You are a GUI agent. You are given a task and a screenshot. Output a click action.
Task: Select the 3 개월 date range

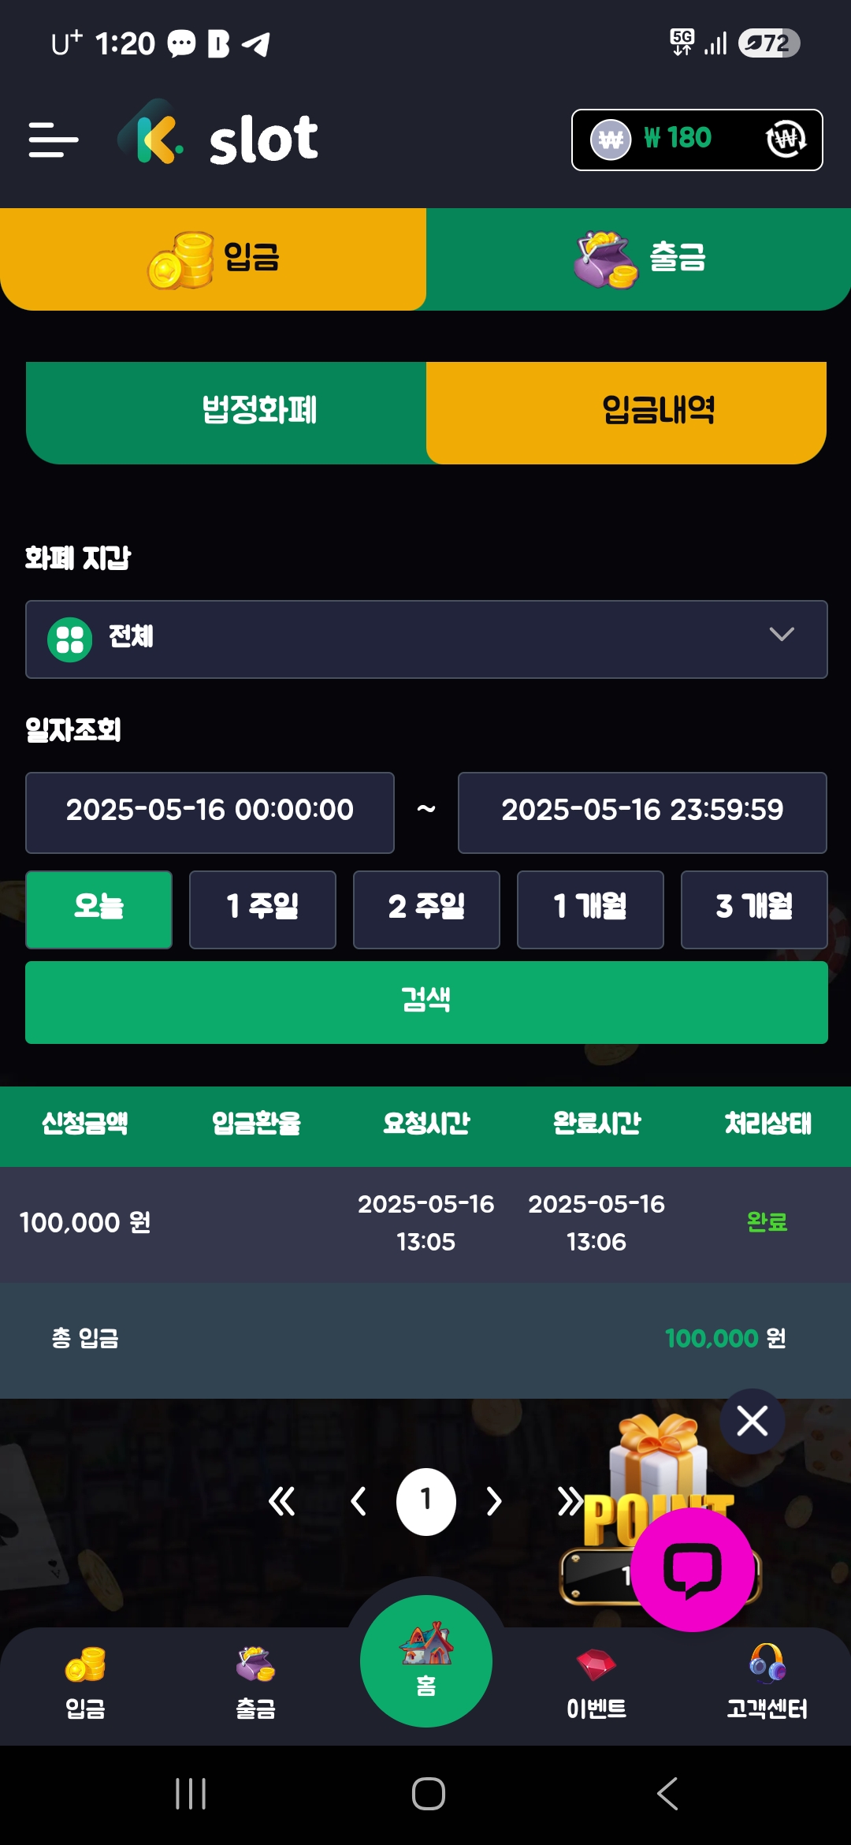tap(754, 909)
